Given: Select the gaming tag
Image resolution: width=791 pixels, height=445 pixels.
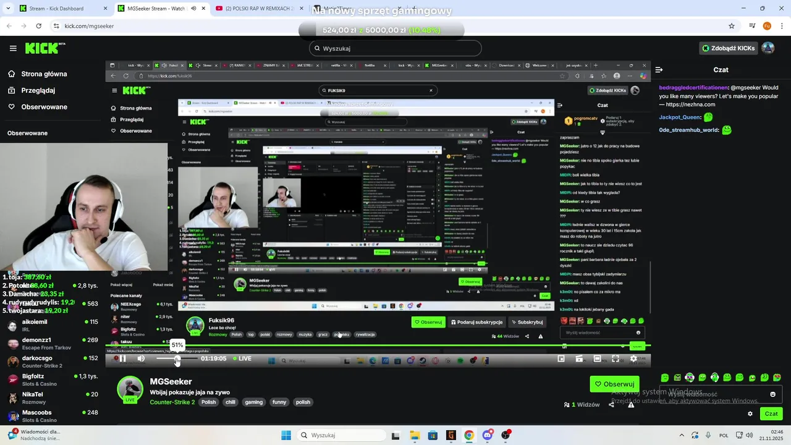Looking at the screenshot, I should pos(254,402).
